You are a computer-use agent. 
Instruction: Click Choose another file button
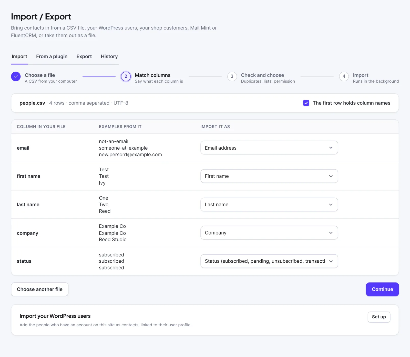click(40, 289)
